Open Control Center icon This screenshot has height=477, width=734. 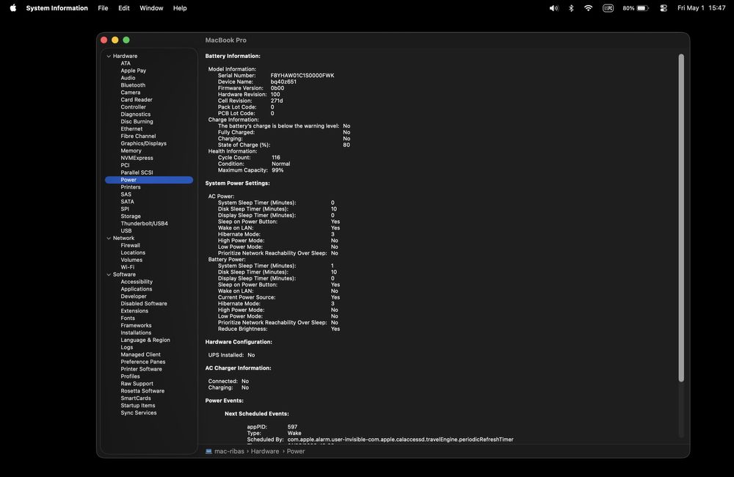click(664, 8)
